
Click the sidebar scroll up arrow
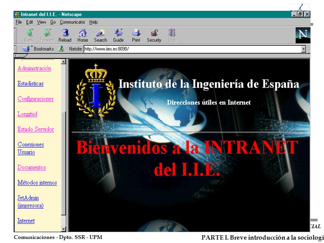tap(63, 61)
